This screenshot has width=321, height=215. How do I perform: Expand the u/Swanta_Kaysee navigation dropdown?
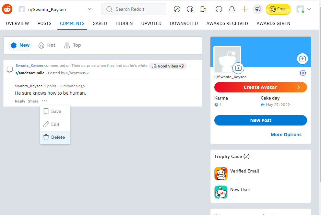[89, 9]
